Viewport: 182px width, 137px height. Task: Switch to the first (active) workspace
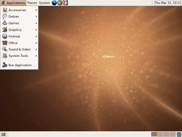point(154,134)
